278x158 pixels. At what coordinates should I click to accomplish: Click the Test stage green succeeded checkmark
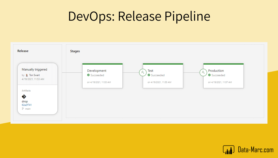(149, 75)
